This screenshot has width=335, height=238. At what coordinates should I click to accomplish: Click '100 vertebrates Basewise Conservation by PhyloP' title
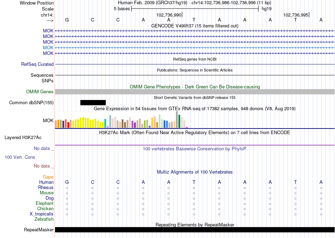tap(195, 149)
